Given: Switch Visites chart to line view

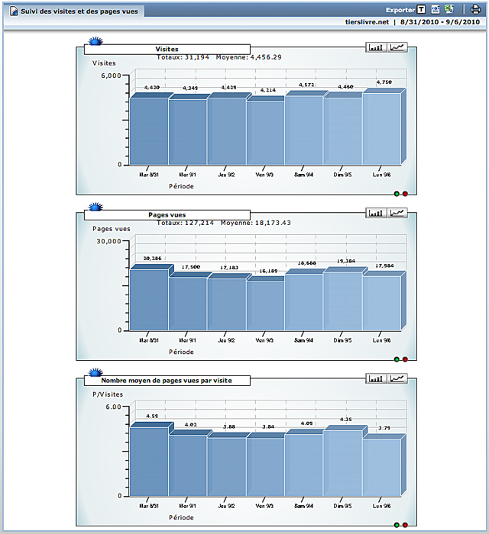Looking at the screenshot, I should tap(398, 47).
